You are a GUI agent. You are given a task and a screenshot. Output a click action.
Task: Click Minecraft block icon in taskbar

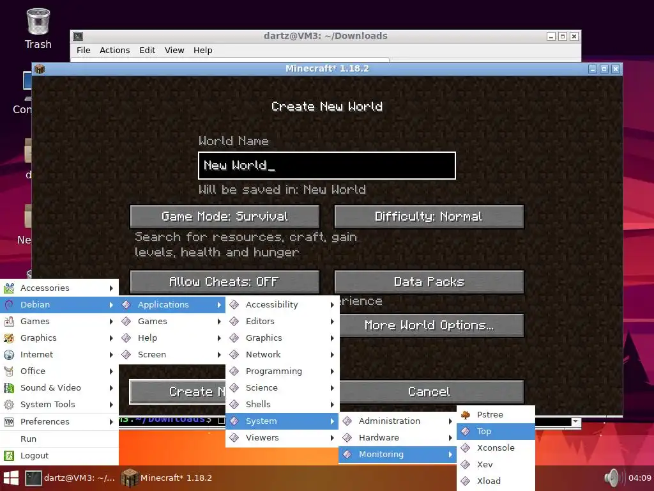click(x=129, y=478)
